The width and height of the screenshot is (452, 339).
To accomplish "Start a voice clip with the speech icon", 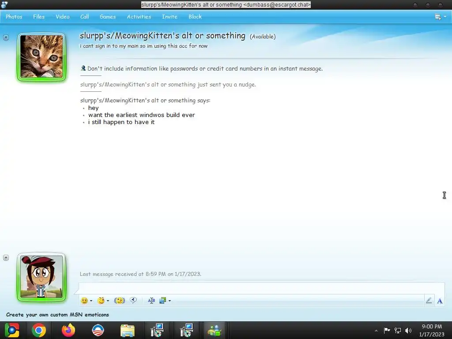I will pos(133,300).
